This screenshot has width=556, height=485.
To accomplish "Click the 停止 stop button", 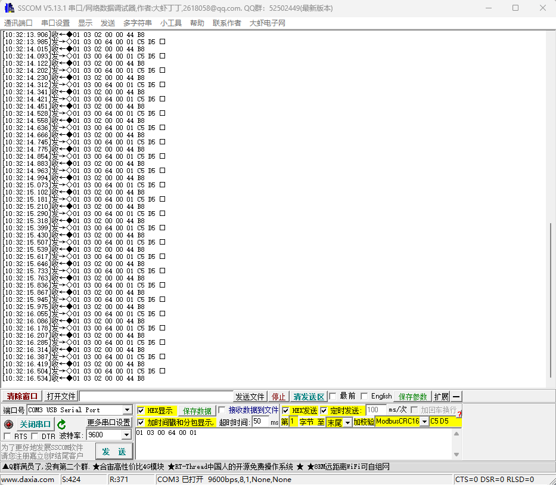I will pos(278,397).
